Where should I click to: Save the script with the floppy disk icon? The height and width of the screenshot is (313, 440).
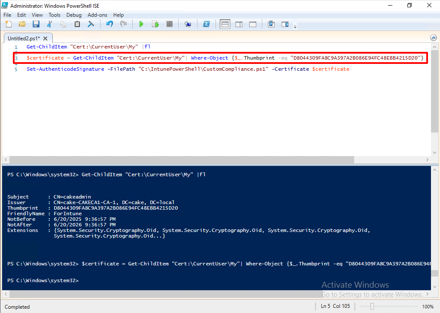36,24
